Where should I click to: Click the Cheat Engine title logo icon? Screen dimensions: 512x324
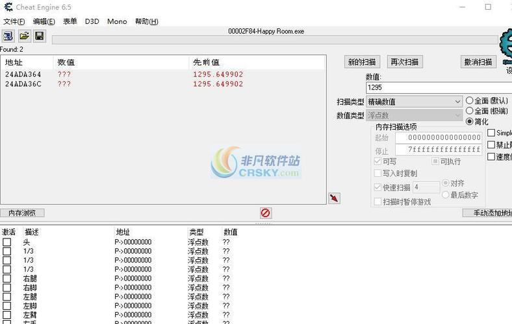click(8, 7)
